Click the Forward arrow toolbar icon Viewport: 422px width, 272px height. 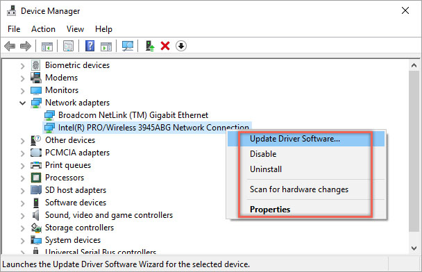(26, 46)
